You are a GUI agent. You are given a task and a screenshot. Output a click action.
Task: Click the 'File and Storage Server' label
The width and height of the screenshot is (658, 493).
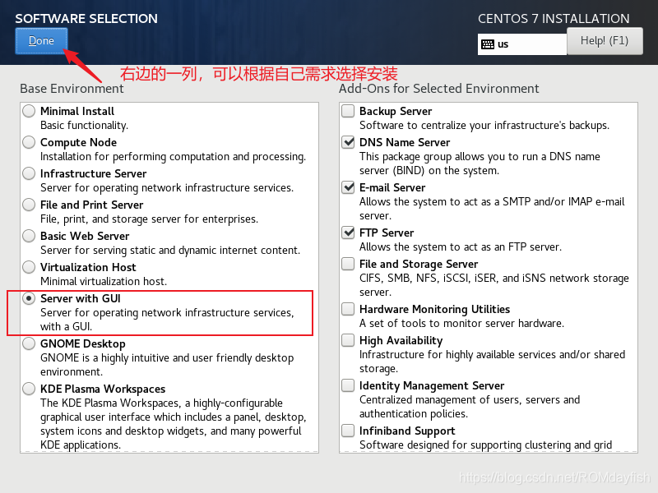[x=419, y=264]
